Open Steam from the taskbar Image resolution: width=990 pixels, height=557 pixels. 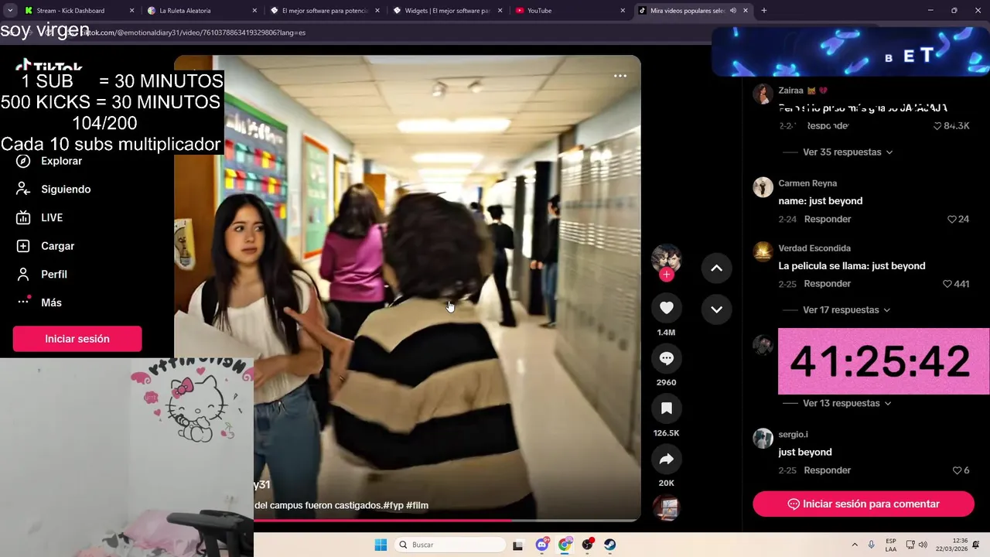pyautogui.click(x=610, y=545)
